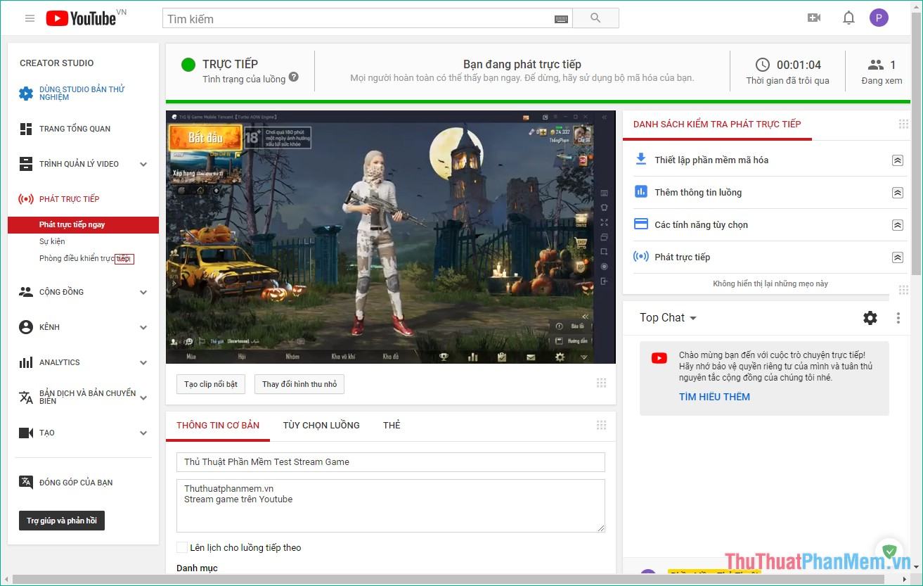Click the live stream video preview
Image resolution: width=923 pixels, height=586 pixels.
click(x=391, y=237)
